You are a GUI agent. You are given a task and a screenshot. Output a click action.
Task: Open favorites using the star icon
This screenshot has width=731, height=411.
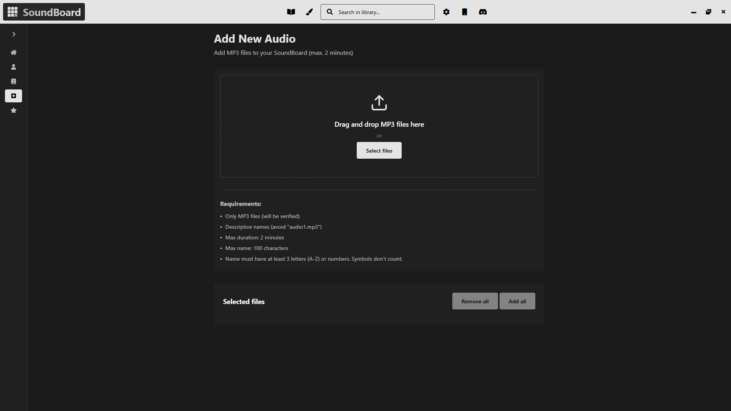(x=13, y=110)
